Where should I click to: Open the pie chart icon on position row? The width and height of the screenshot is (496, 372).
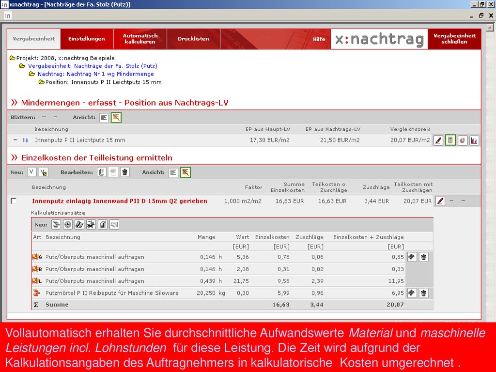463,140
